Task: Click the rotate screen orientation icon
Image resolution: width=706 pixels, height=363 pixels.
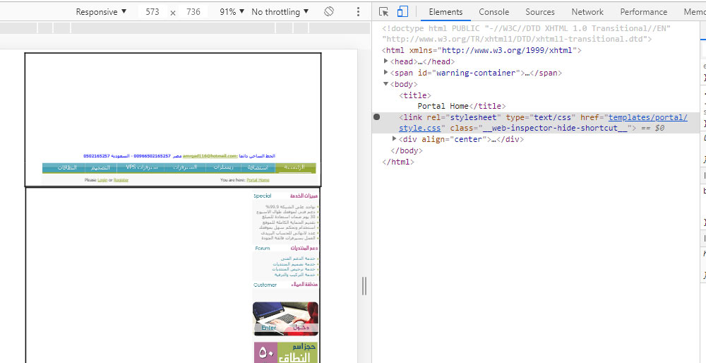Action: (329, 12)
